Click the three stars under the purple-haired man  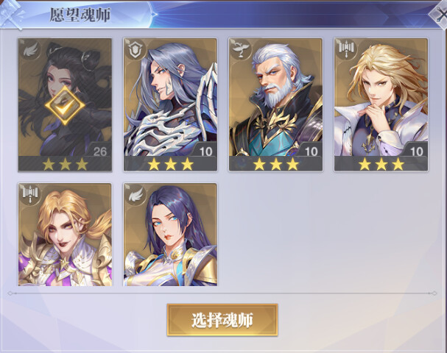click(x=170, y=165)
